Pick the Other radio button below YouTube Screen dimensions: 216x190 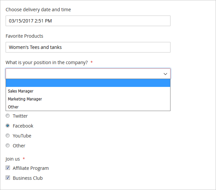pos(8,146)
